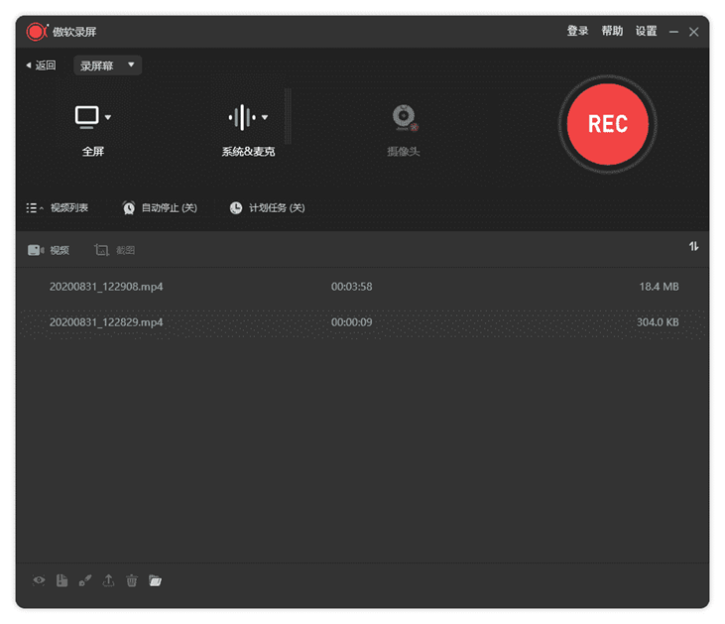The height and width of the screenshot is (624, 725).
Task: Start recording with the red REC button
Action: click(608, 124)
